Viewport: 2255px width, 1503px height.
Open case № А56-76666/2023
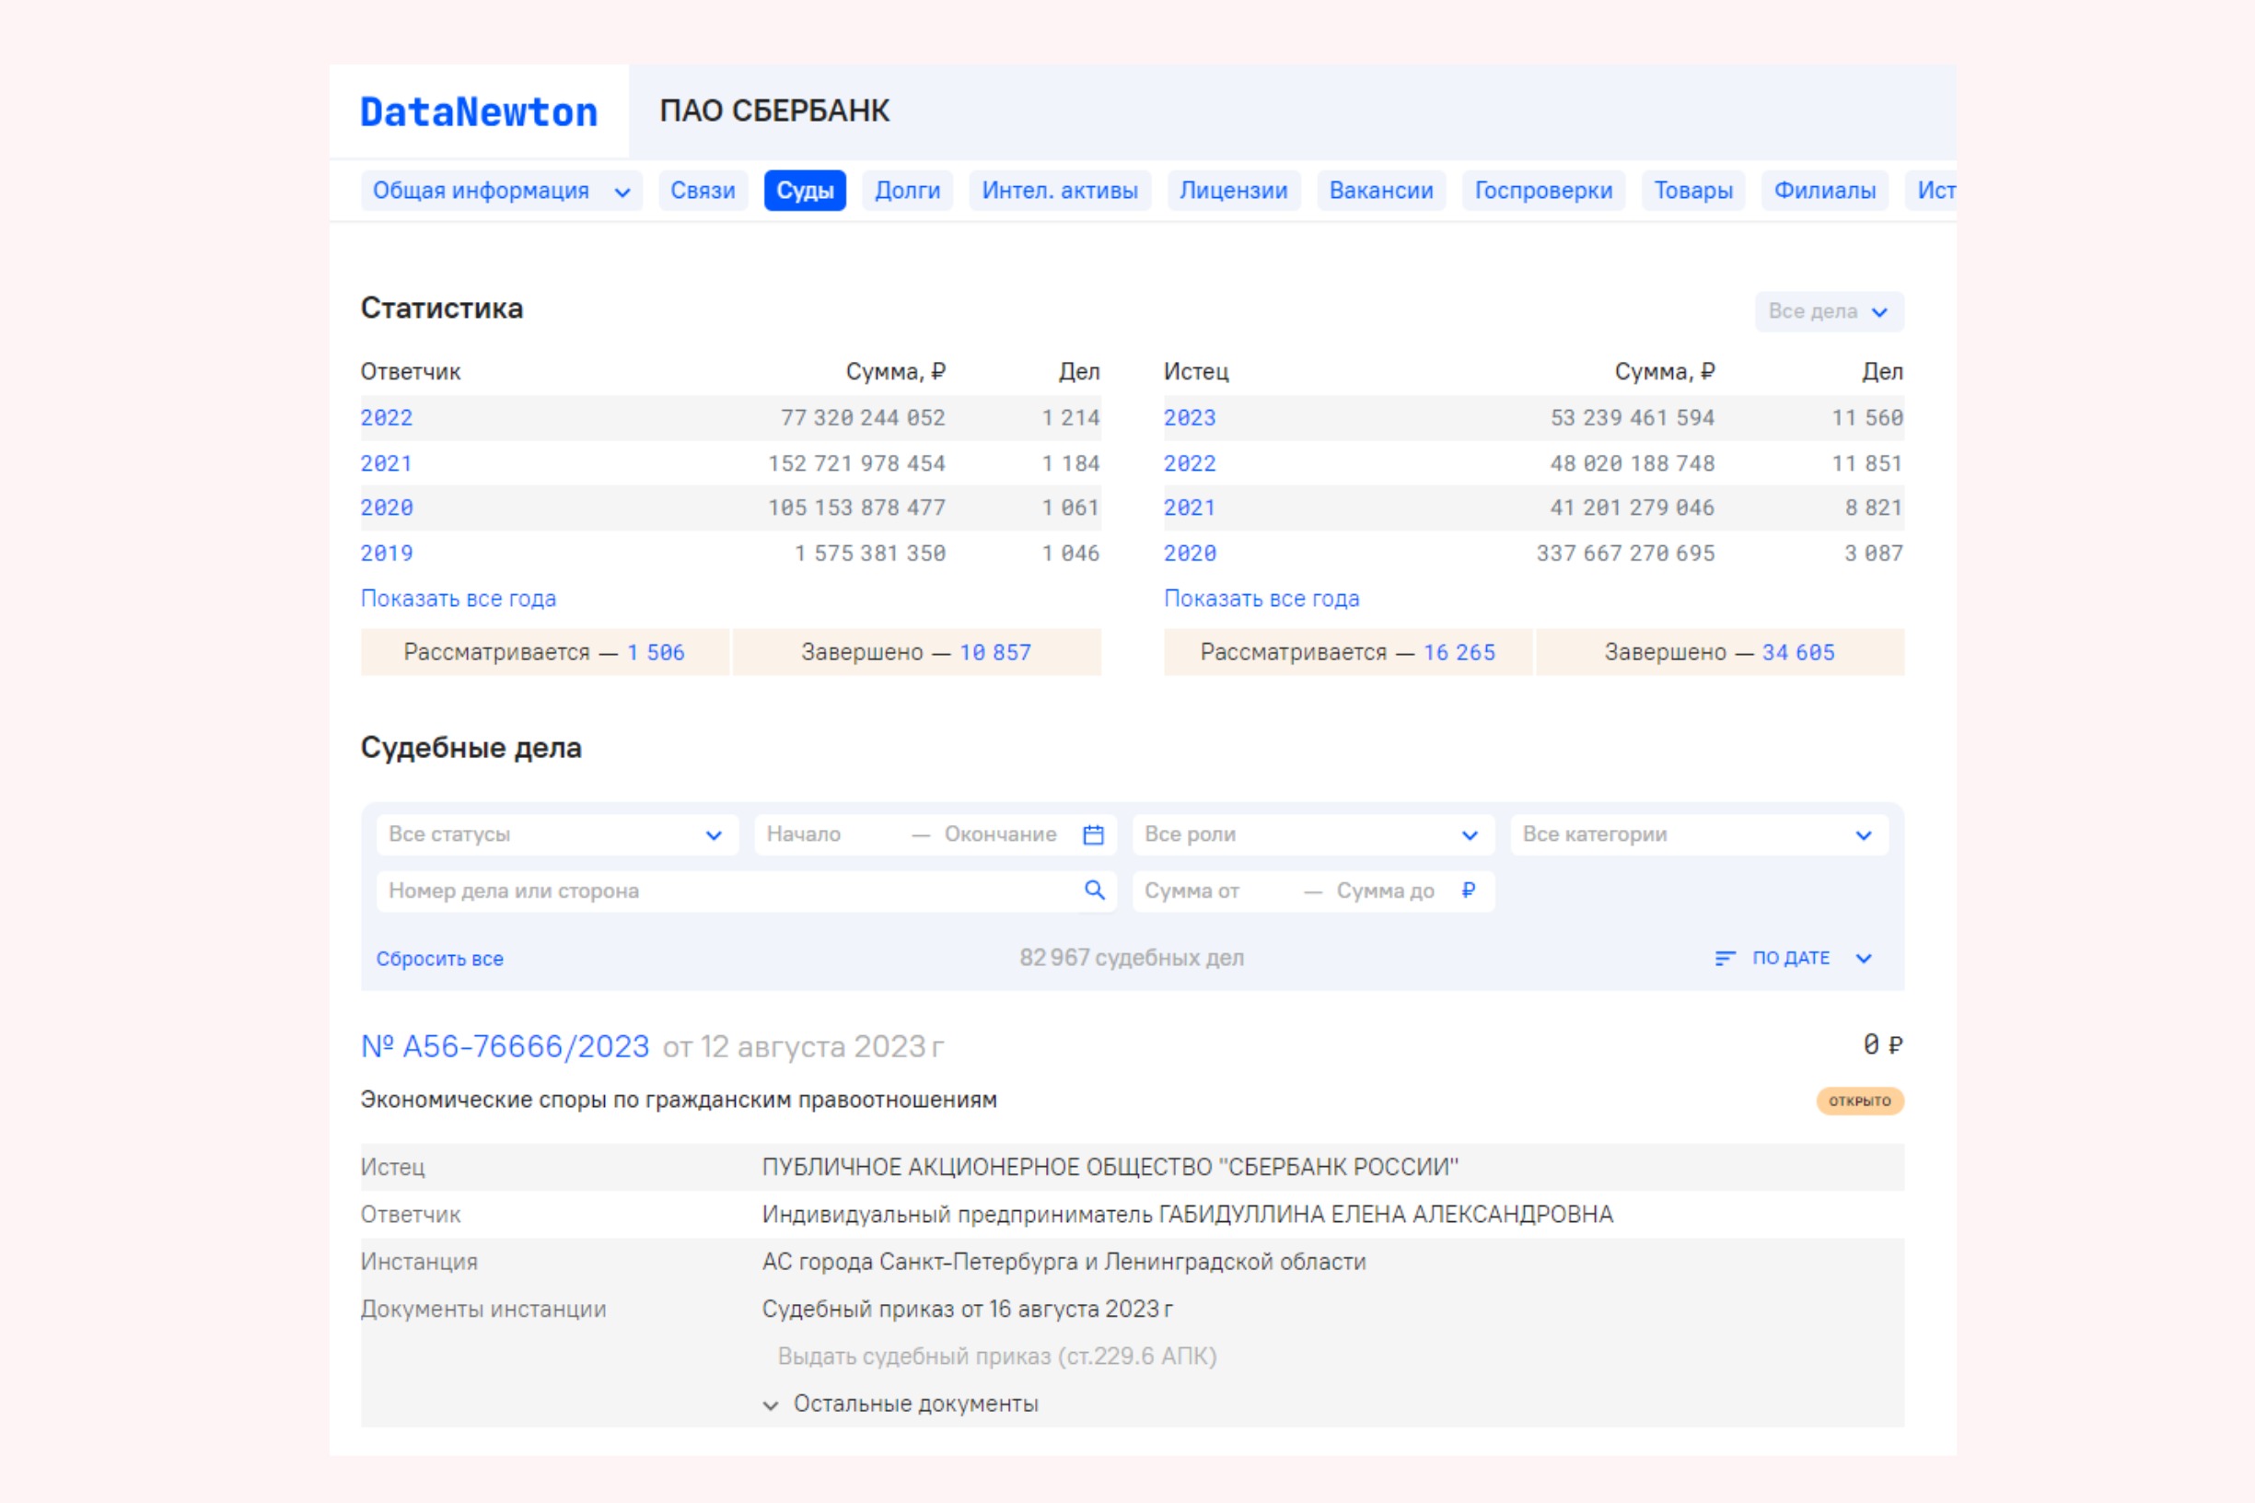(506, 1046)
